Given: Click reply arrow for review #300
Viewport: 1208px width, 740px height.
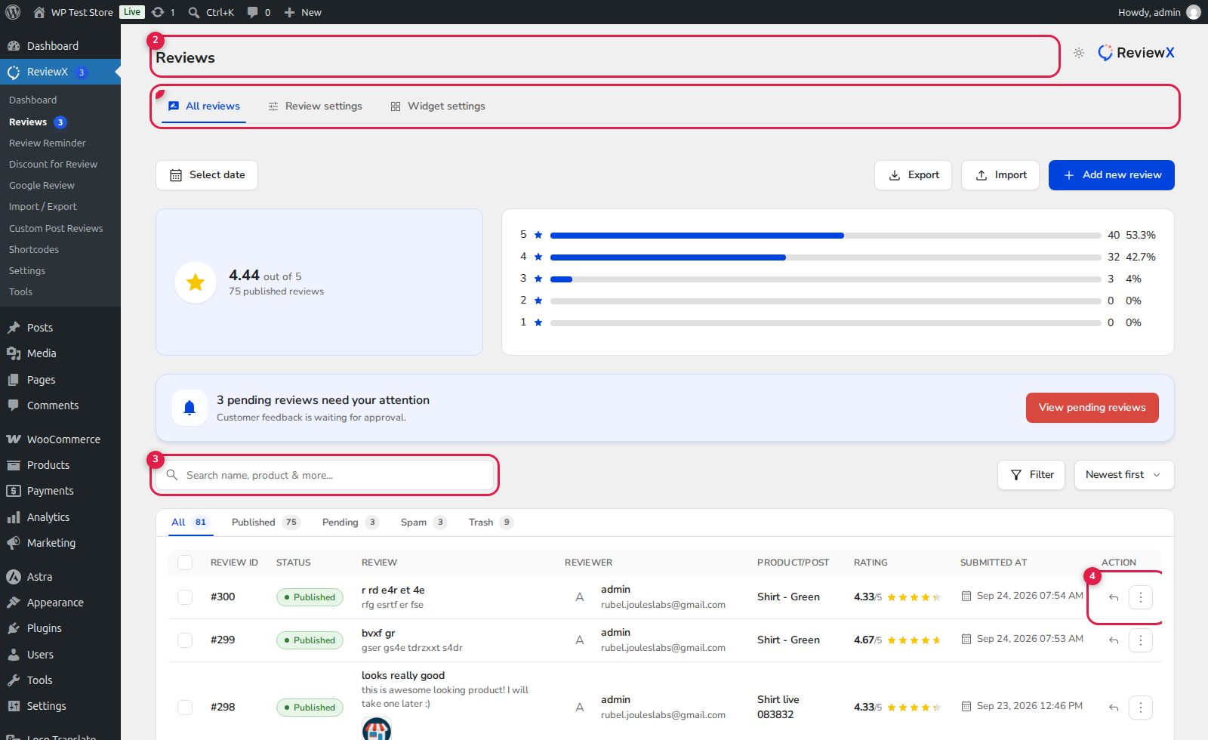Looking at the screenshot, I should 1114,597.
